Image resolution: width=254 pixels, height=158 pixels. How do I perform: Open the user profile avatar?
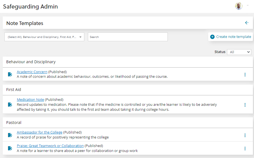[x=239, y=6]
